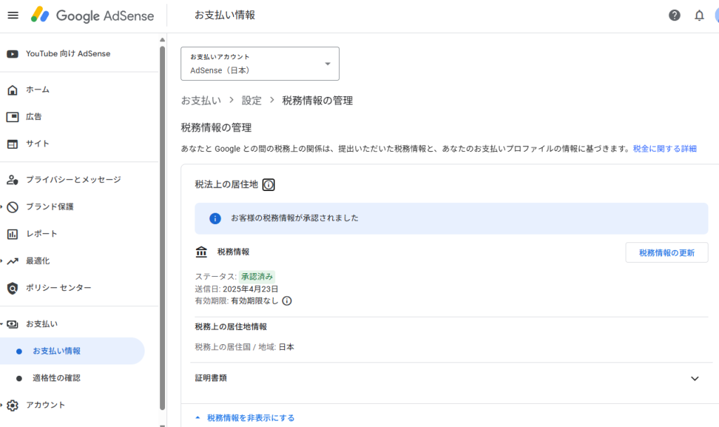Click the 承認済み status badge
This screenshot has width=719, height=427.
click(257, 277)
